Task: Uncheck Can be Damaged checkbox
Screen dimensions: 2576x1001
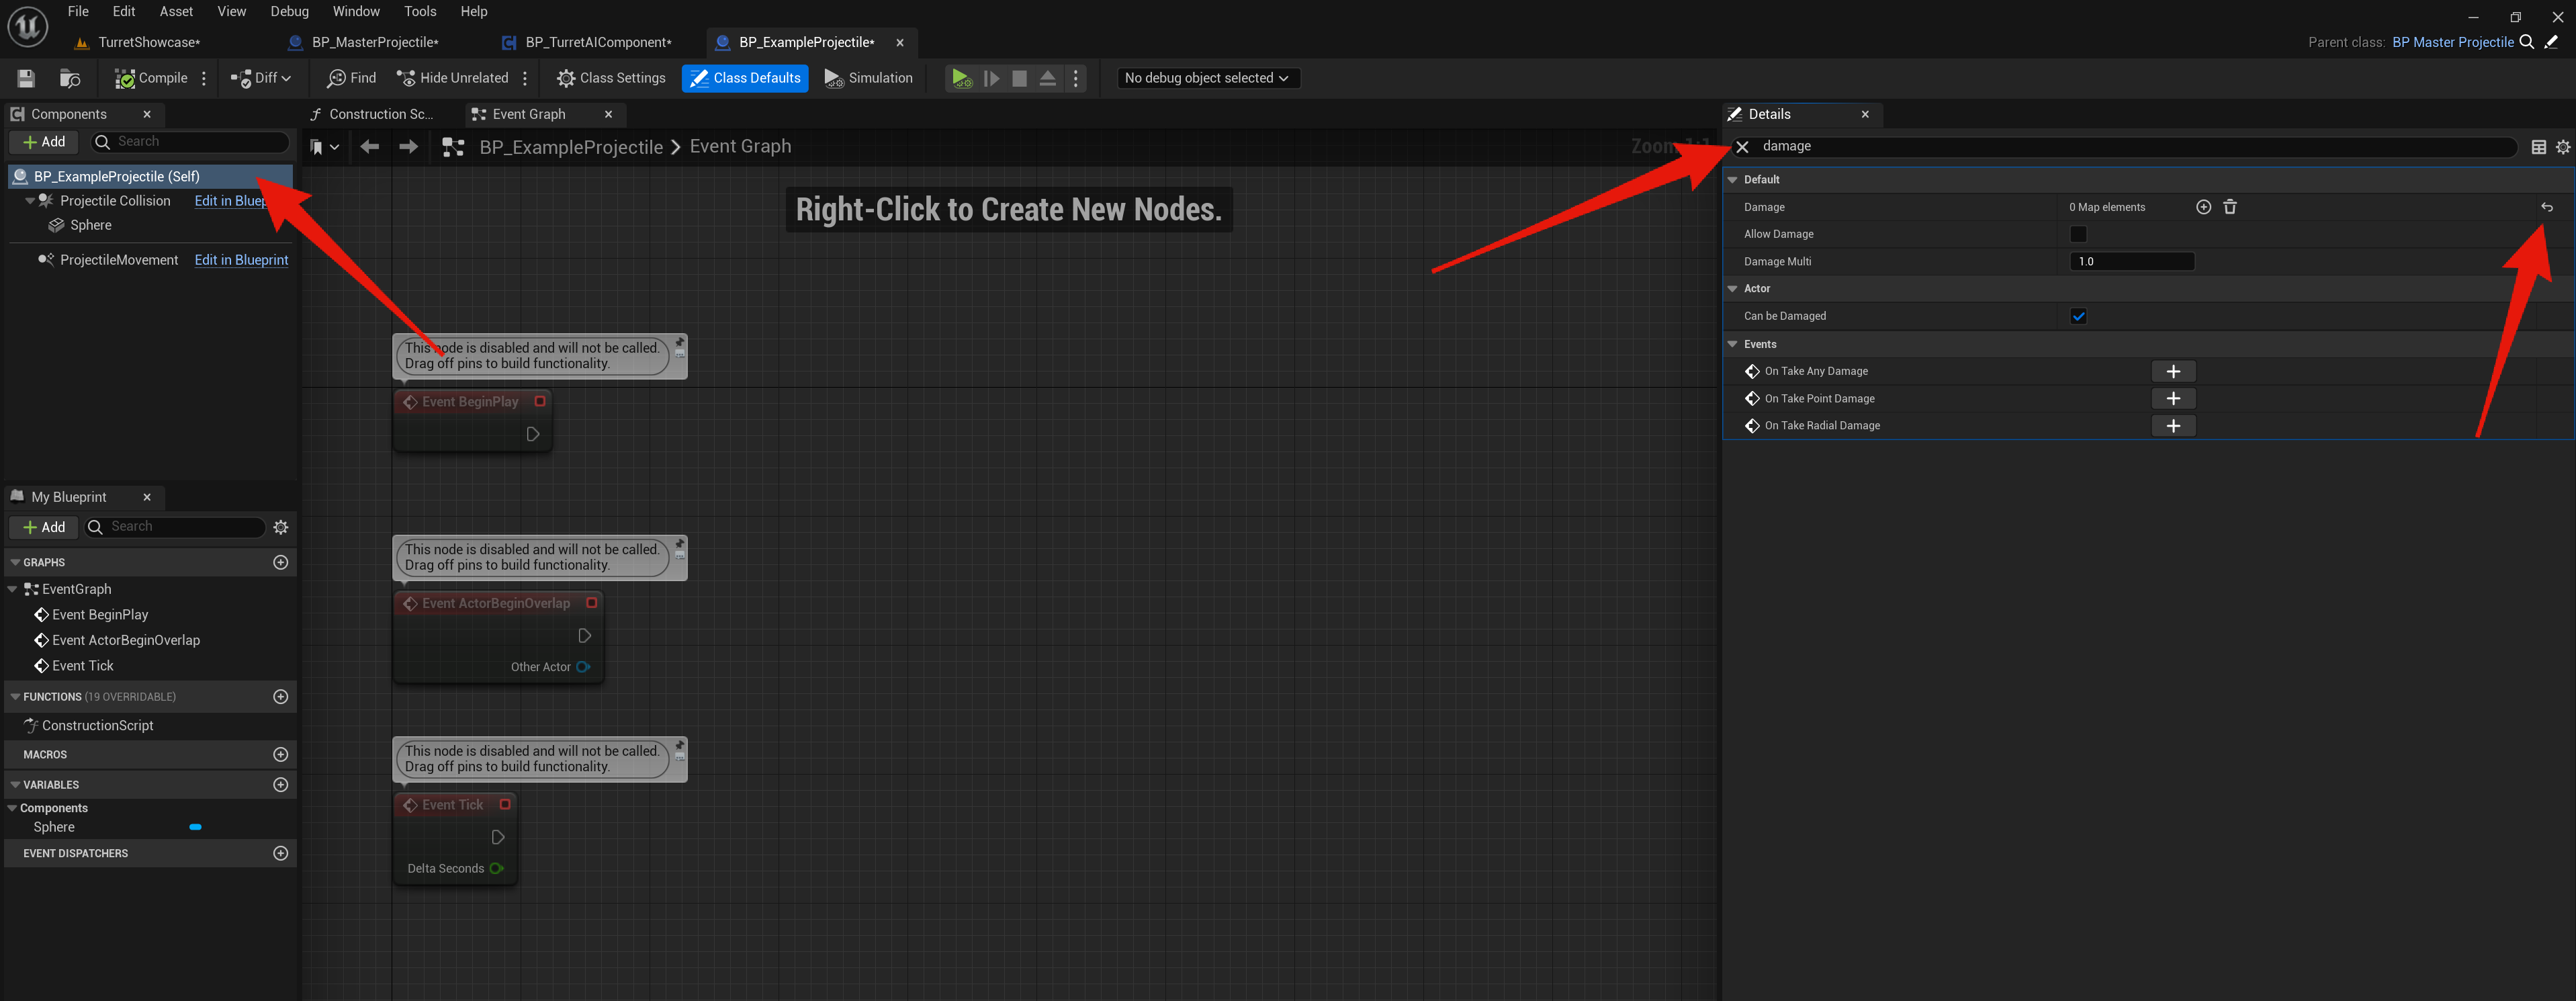Action: point(2078,316)
